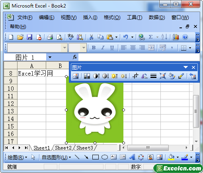Click the Line Color brush icon
The height and width of the screenshot is (173, 203).
click(x=185, y=157)
